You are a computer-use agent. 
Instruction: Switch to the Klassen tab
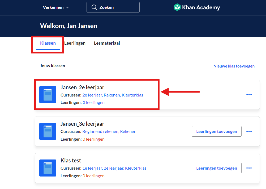48,43
